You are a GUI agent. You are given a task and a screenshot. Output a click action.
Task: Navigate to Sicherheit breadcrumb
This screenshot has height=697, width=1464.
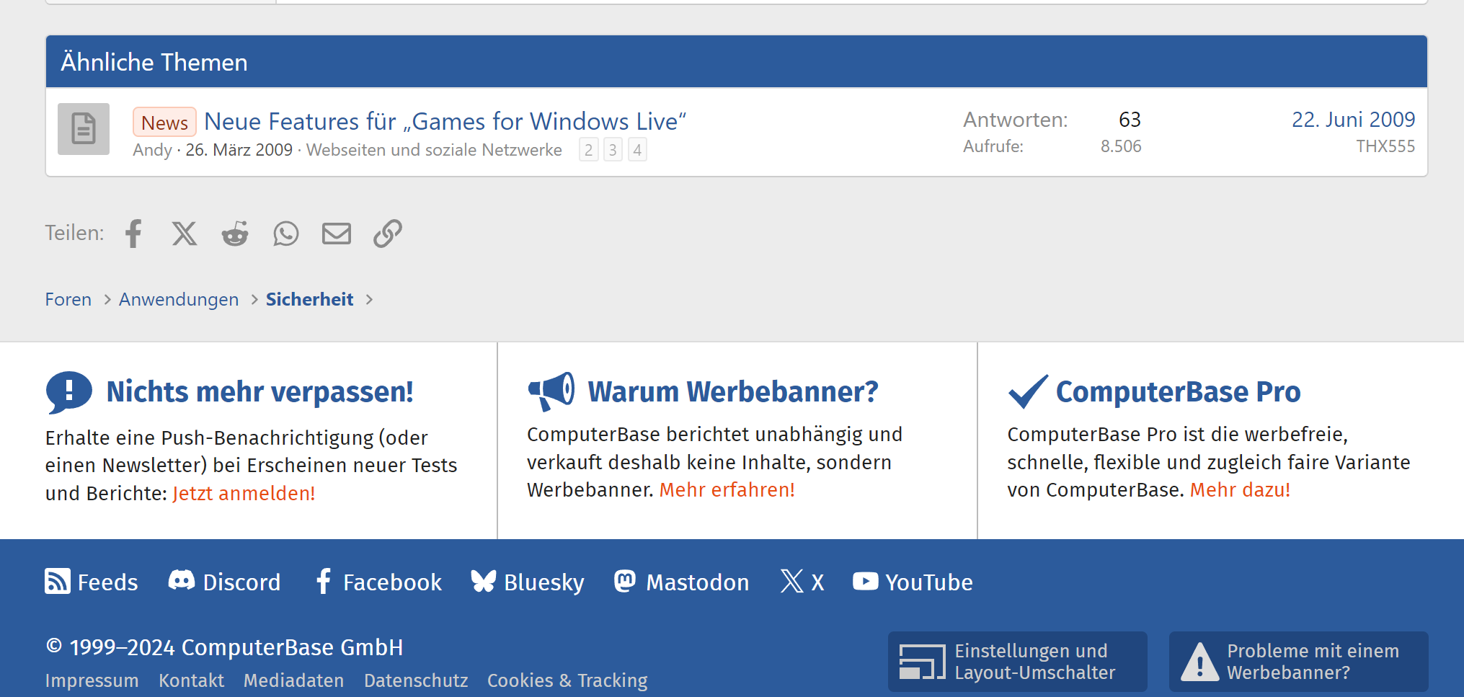[x=309, y=299]
